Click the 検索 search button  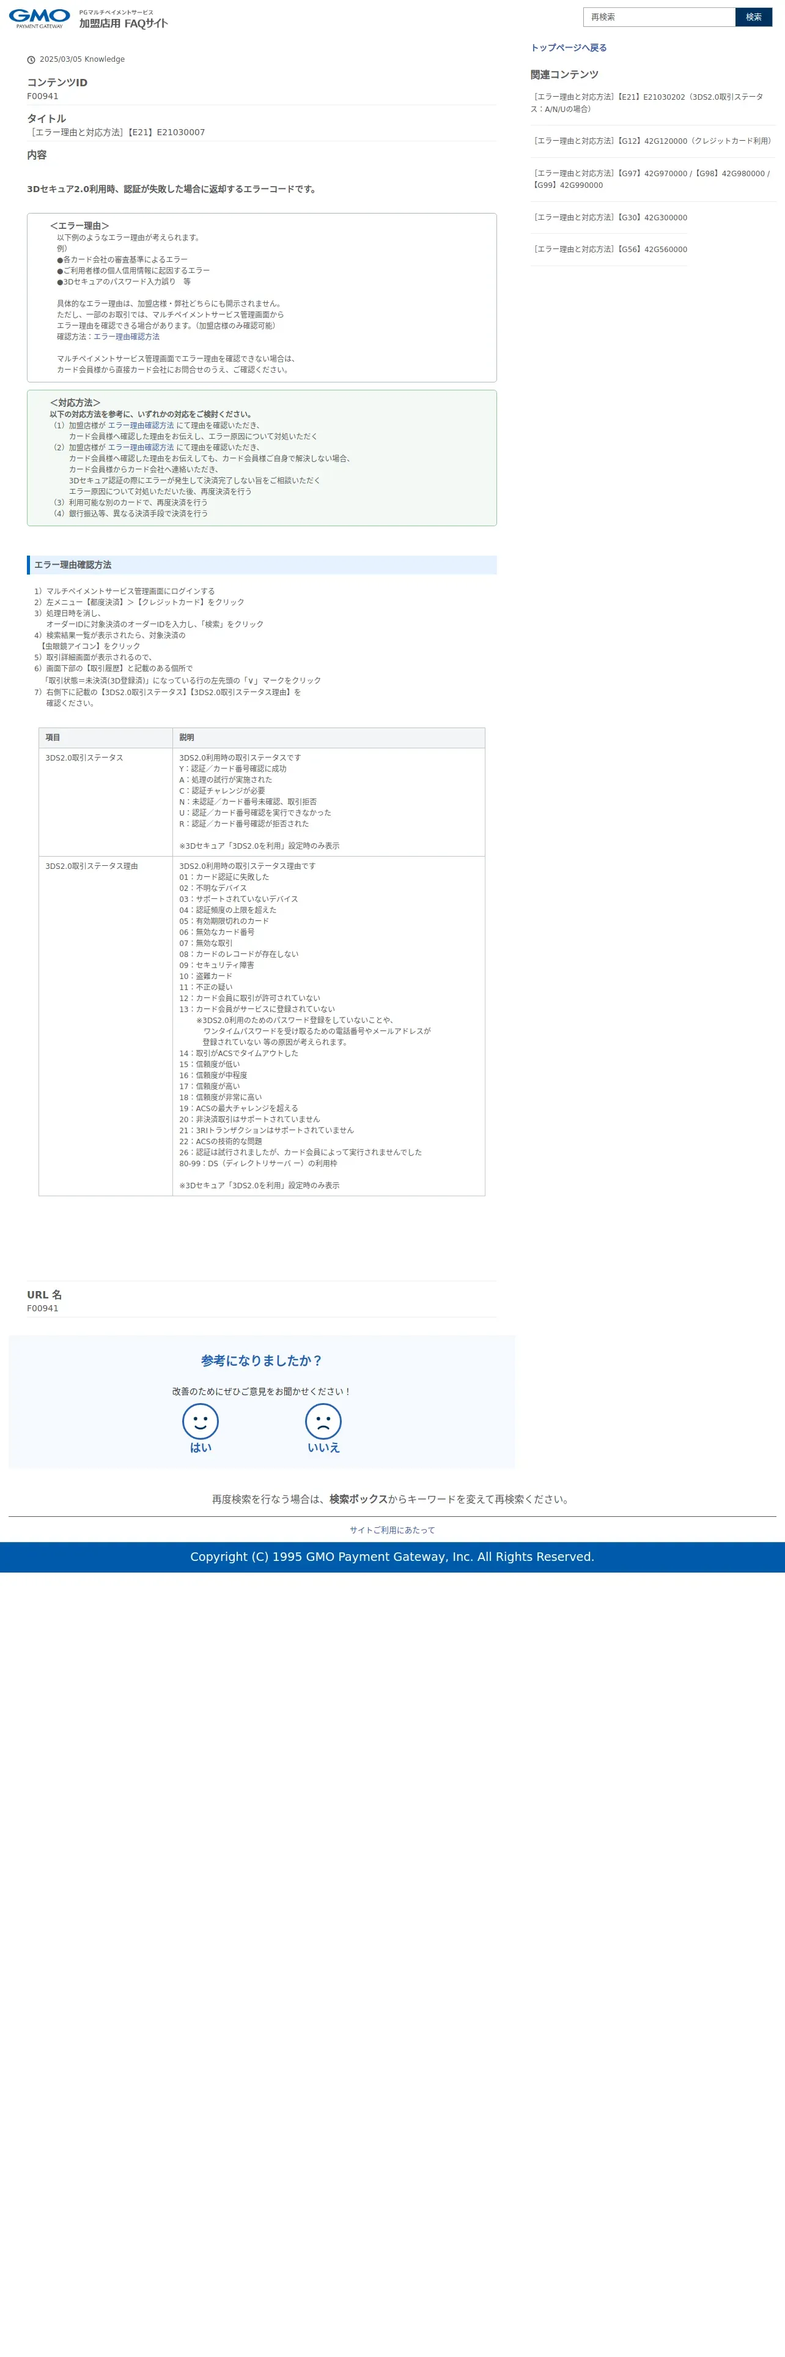click(754, 17)
